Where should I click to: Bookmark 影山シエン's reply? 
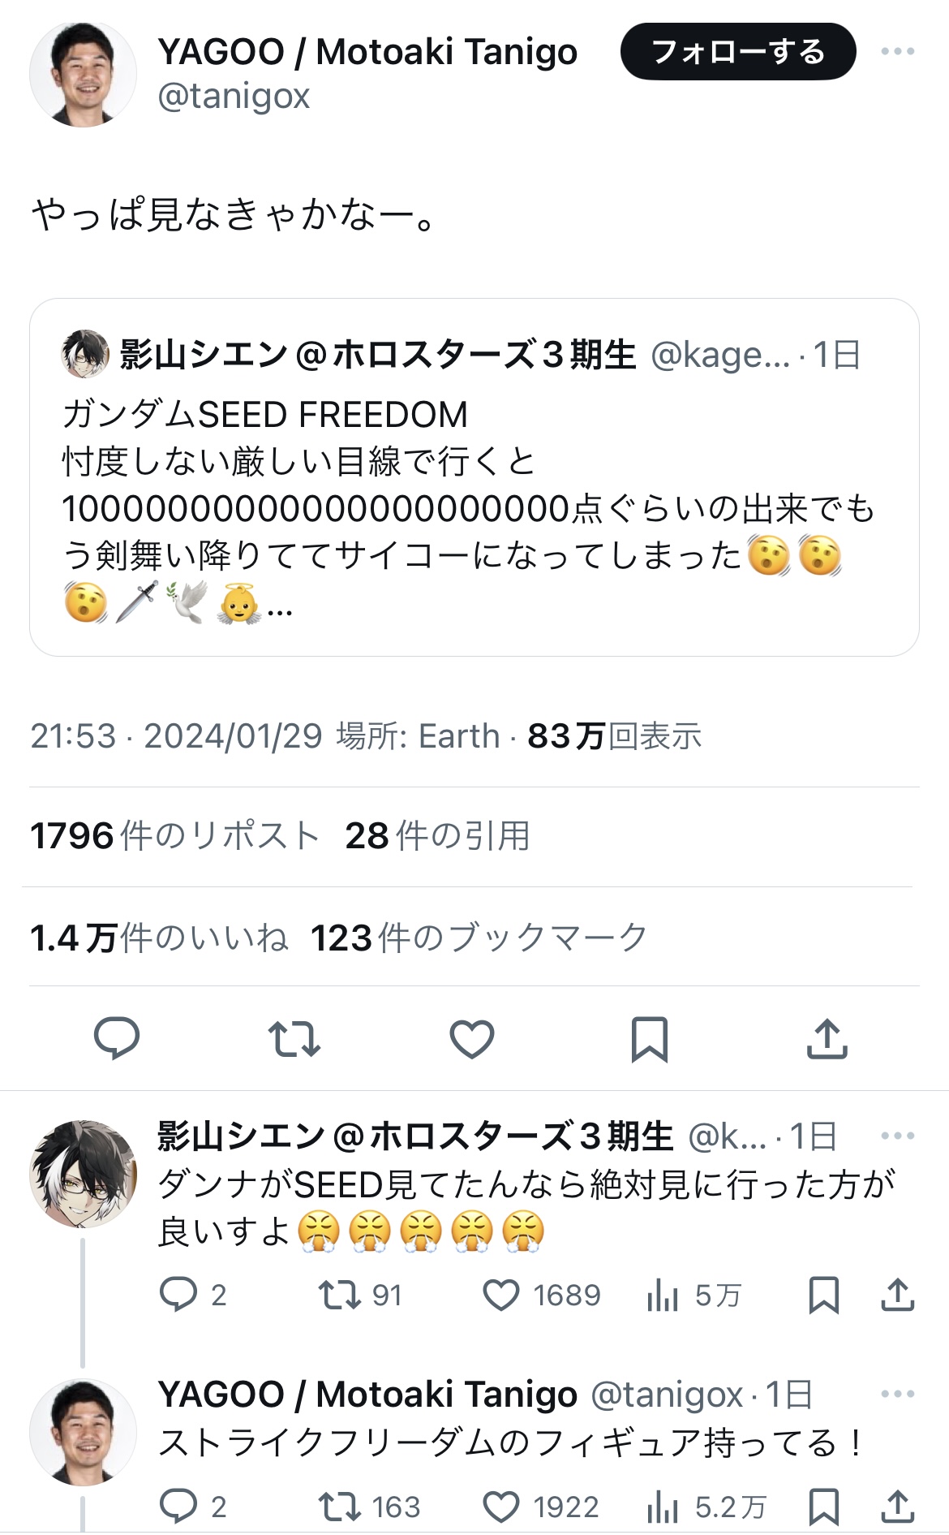(823, 1296)
